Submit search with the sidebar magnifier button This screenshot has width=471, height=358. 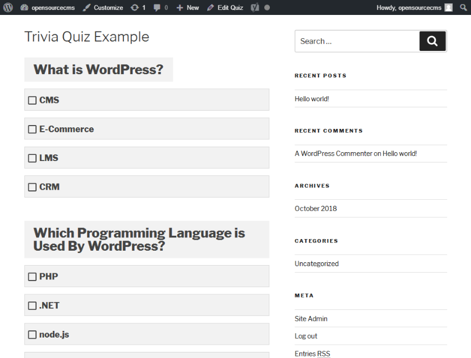click(x=433, y=41)
